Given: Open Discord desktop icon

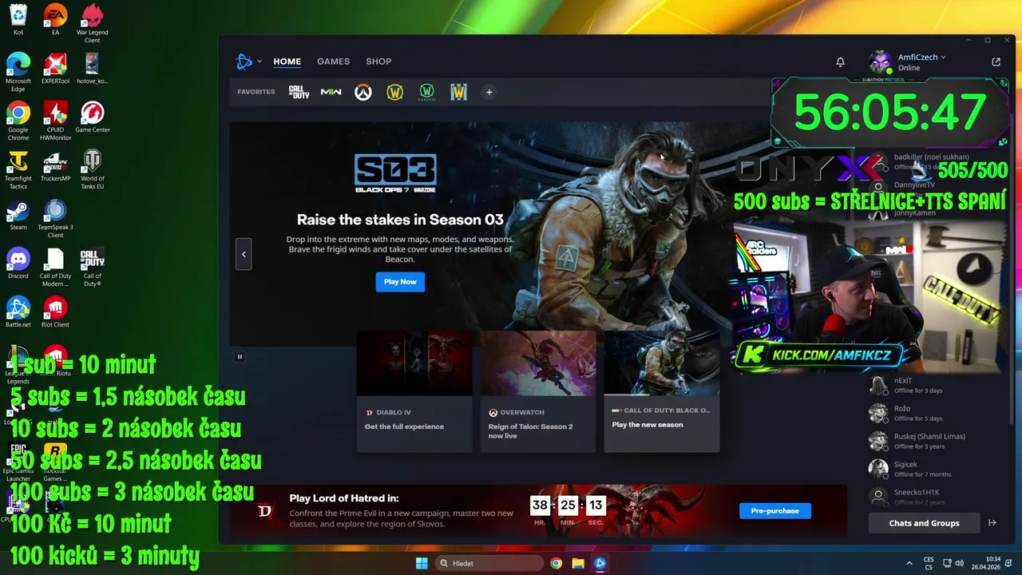Looking at the screenshot, I should pyautogui.click(x=18, y=264).
